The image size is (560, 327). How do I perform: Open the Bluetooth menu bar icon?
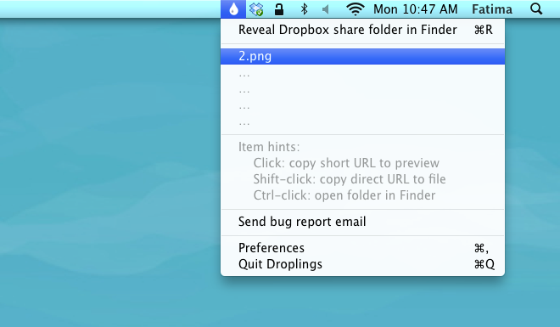(x=304, y=9)
